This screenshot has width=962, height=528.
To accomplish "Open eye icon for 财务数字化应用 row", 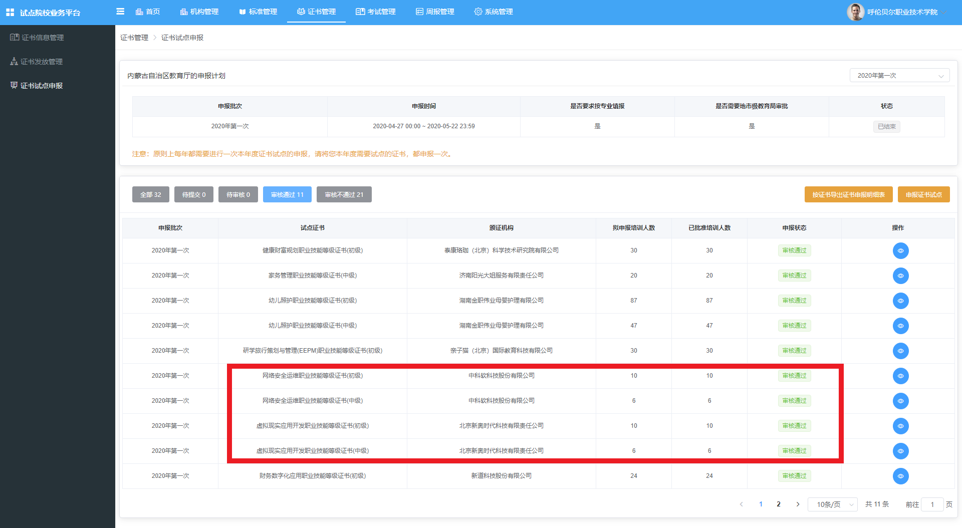I will coord(900,476).
